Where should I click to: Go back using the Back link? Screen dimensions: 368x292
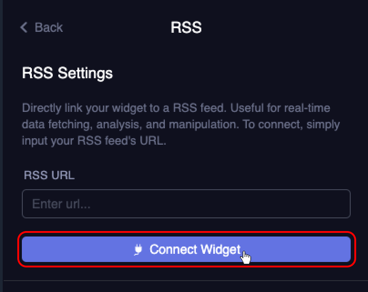41,27
